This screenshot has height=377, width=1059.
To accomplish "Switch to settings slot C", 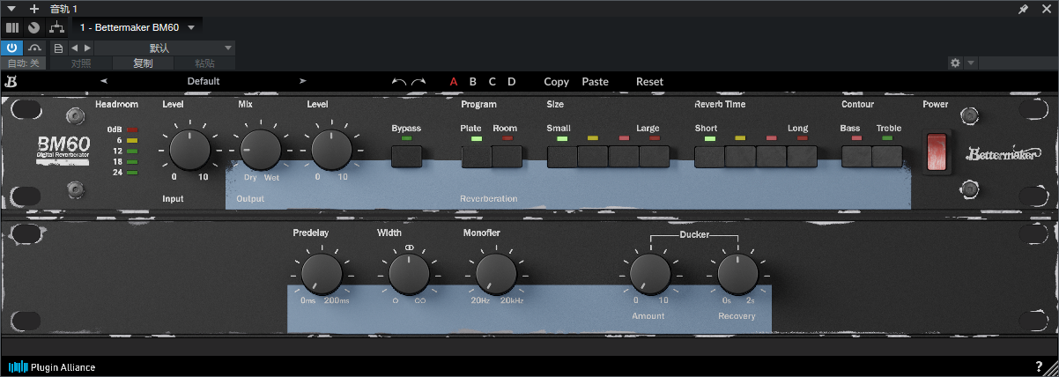I will click(492, 82).
